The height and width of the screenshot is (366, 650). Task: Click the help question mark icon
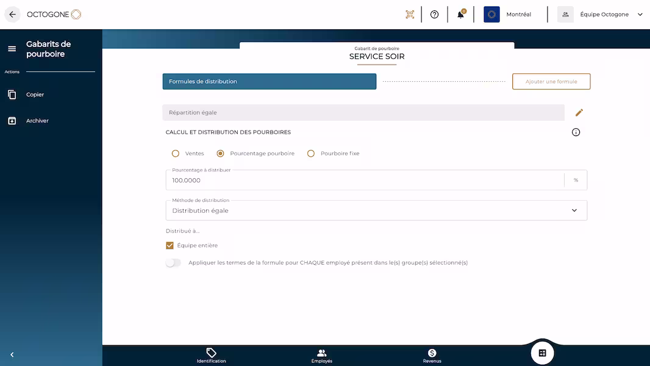point(434,13)
